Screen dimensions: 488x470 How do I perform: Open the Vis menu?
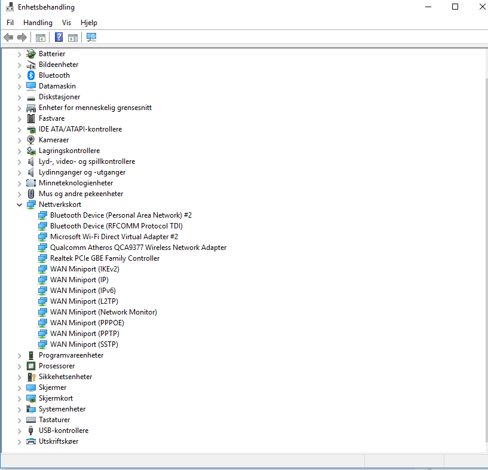coord(66,23)
